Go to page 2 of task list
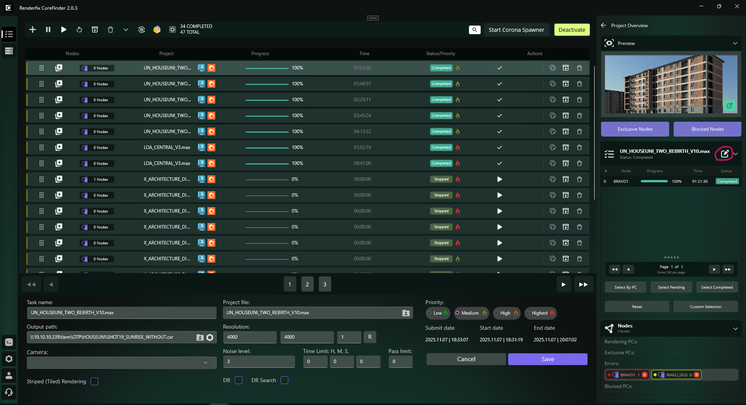The height and width of the screenshot is (405, 746). pyautogui.click(x=307, y=284)
